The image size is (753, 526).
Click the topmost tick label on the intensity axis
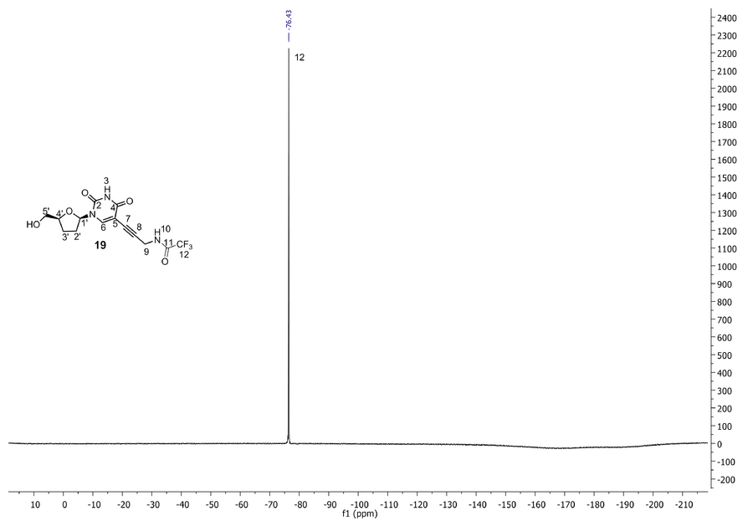point(725,18)
